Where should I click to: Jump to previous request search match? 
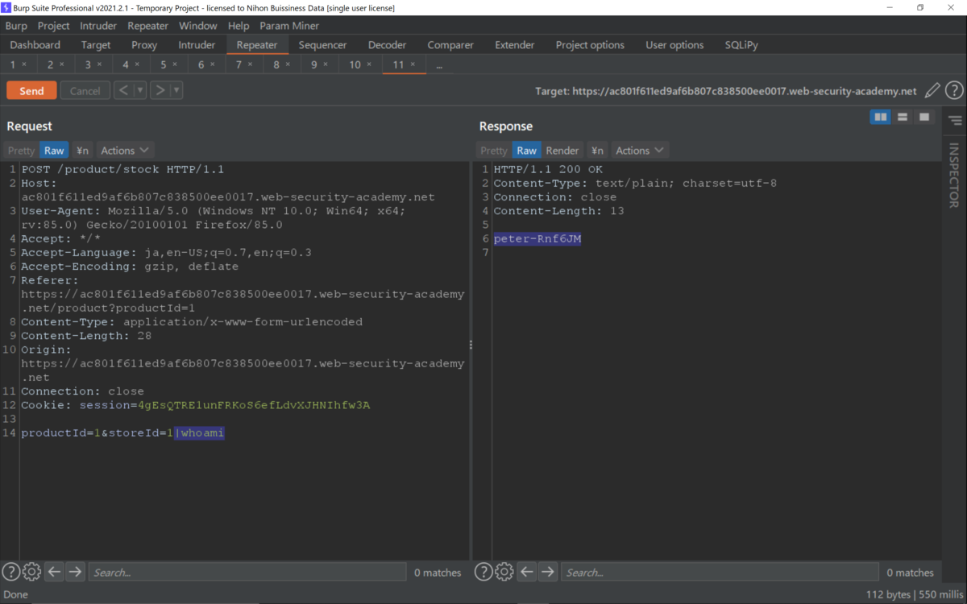coord(54,572)
